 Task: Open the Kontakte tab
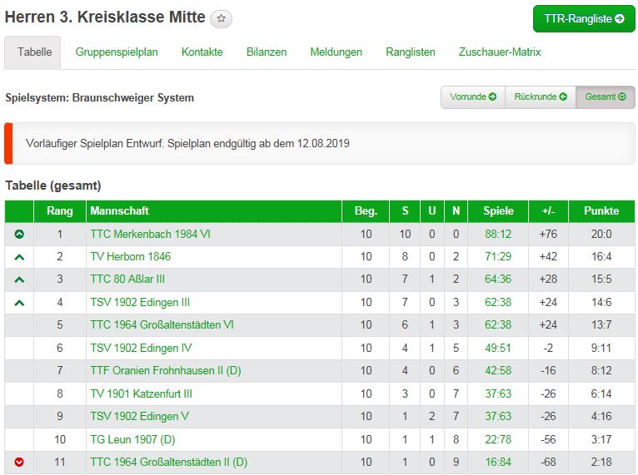click(202, 52)
